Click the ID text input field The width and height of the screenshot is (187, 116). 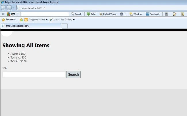coord(34,74)
